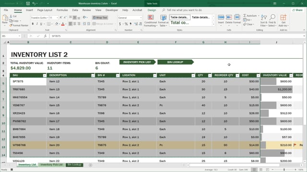Open the QTY column filter dropdown
Screen dimensions: 307x172
click(210, 75)
